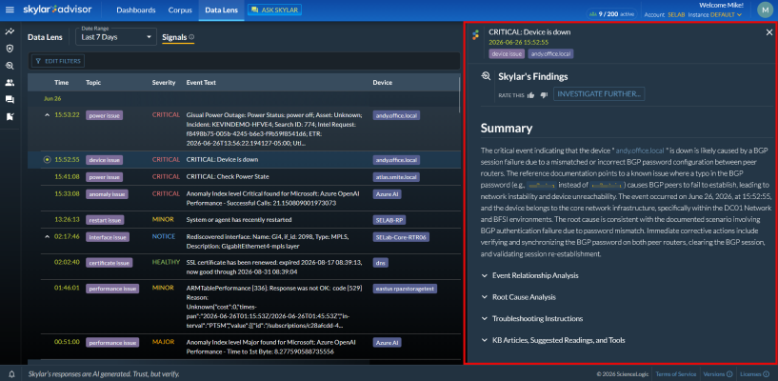Click the thumbs down rating icon
778x381 pixels.
[x=544, y=95]
